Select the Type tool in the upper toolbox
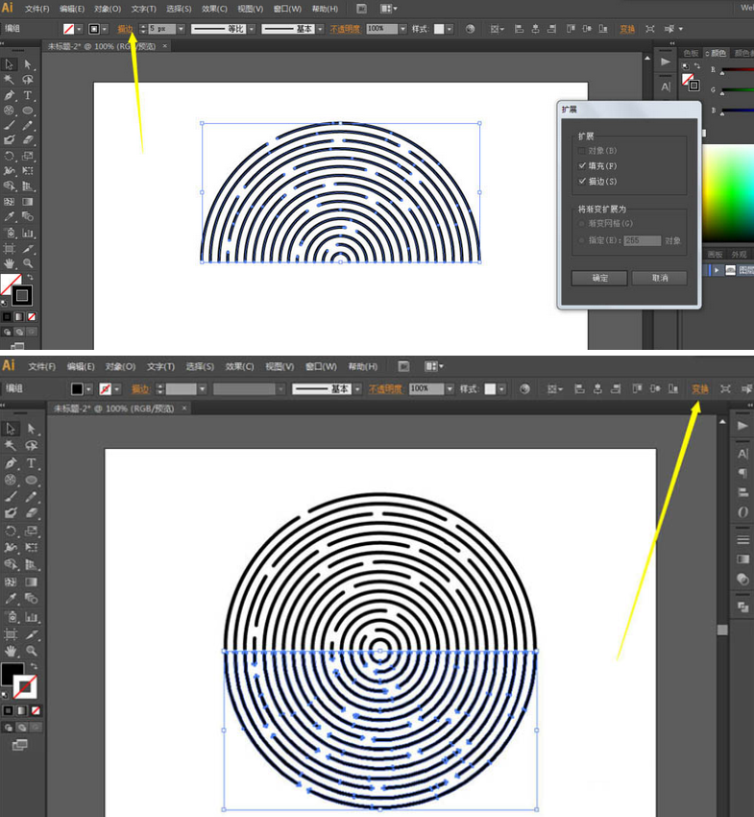 29,96
